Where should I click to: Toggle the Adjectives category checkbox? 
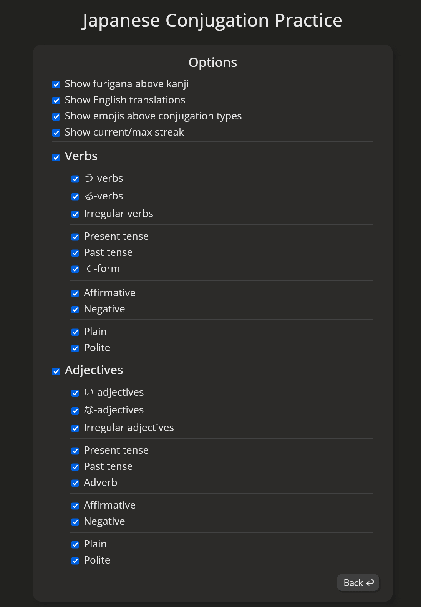[x=56, y=371]
